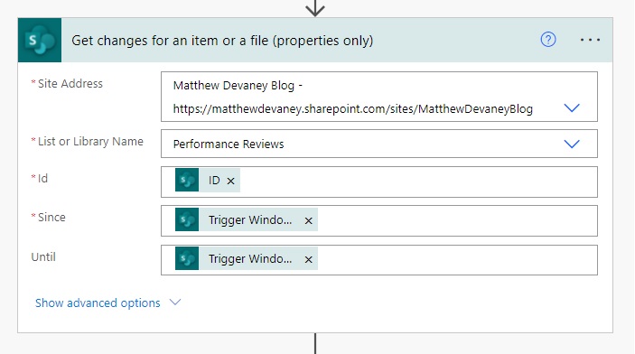Click SharePoint icon on Since token
Viewport: 635px width, 354px height.
187,219
